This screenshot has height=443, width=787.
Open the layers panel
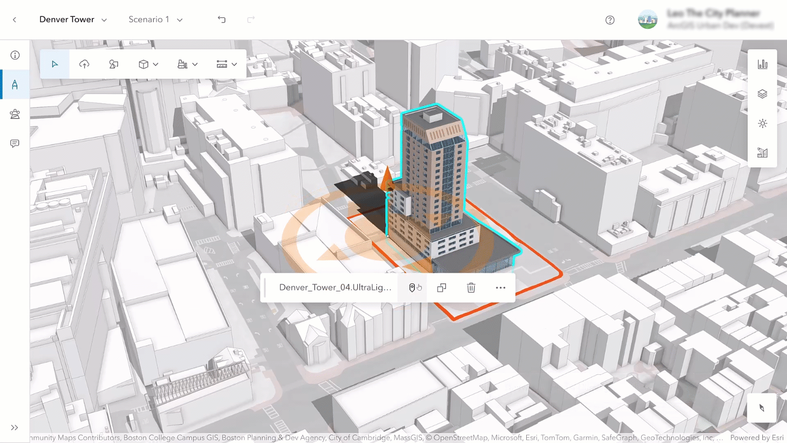(762, 94)
